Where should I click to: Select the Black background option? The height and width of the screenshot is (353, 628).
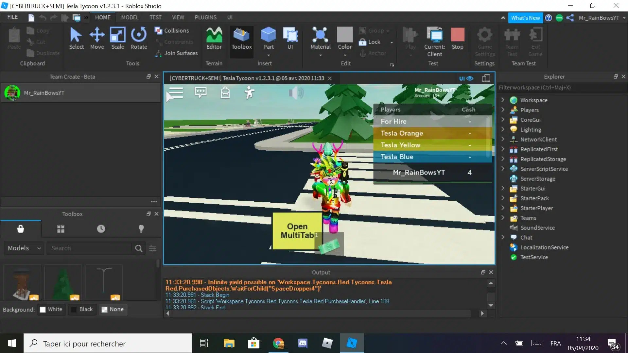(82, 309)
